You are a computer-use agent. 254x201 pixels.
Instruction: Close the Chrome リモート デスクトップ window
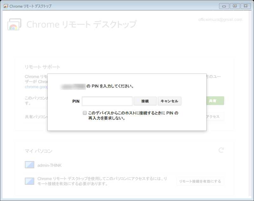point(245,6)
